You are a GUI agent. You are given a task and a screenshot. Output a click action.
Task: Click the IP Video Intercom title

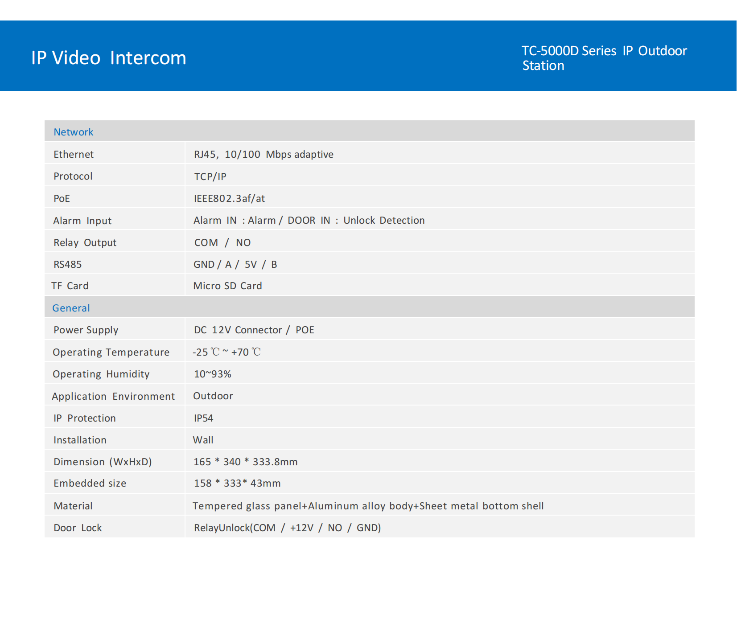tap(108, 58)
